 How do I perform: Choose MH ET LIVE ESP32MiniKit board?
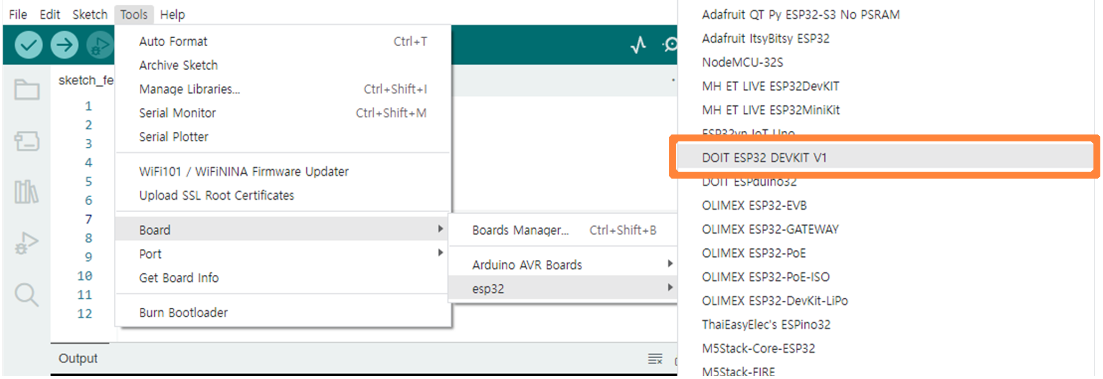point(885,110)
